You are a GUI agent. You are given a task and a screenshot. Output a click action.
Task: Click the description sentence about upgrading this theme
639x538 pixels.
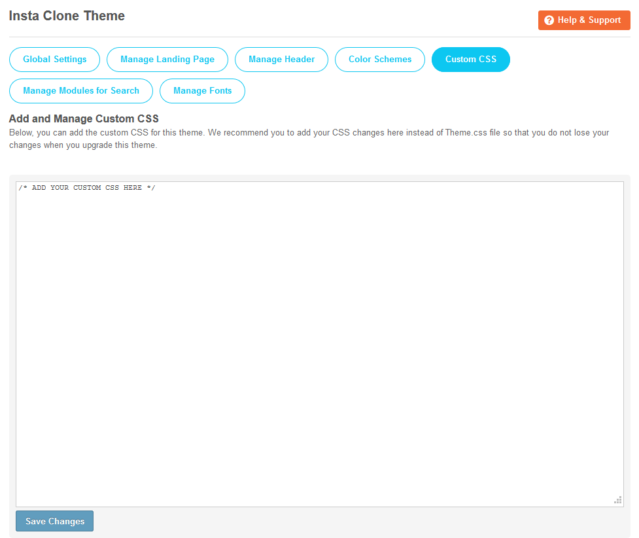pyautogui.click(x=83, y=145)
